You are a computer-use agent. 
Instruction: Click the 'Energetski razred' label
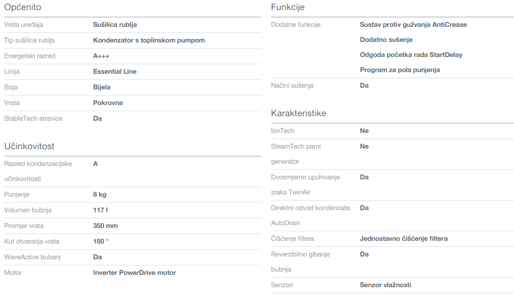[x=30, y=56]
